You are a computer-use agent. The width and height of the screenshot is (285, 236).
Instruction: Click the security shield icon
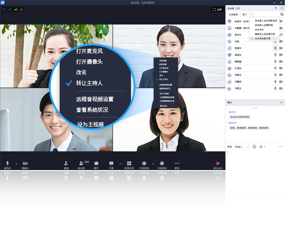click(10, 9)
